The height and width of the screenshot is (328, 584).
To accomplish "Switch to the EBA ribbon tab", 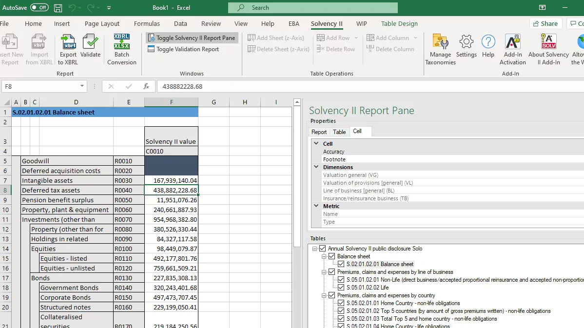I will (x=294, y=23).
